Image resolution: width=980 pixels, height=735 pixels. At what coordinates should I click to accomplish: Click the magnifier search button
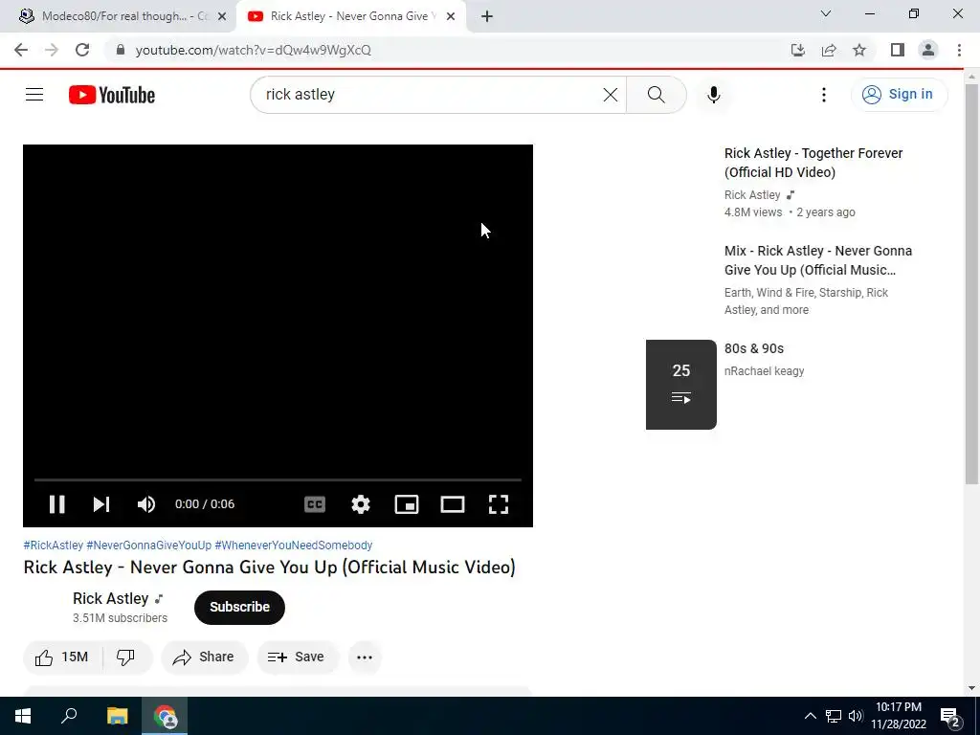click(x=657, y=95)
